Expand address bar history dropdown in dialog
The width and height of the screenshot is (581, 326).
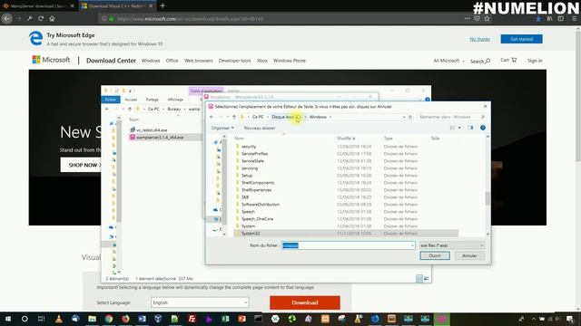[404, 117]
